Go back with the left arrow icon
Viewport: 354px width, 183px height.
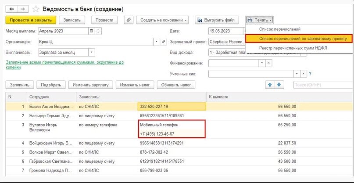11,9
